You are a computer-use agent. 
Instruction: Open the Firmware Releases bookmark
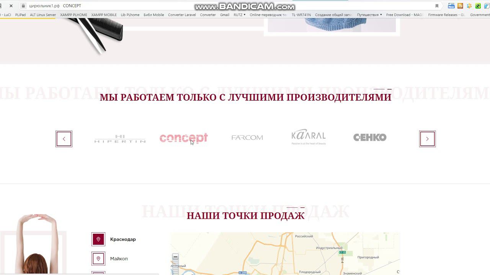pos(447,15)
